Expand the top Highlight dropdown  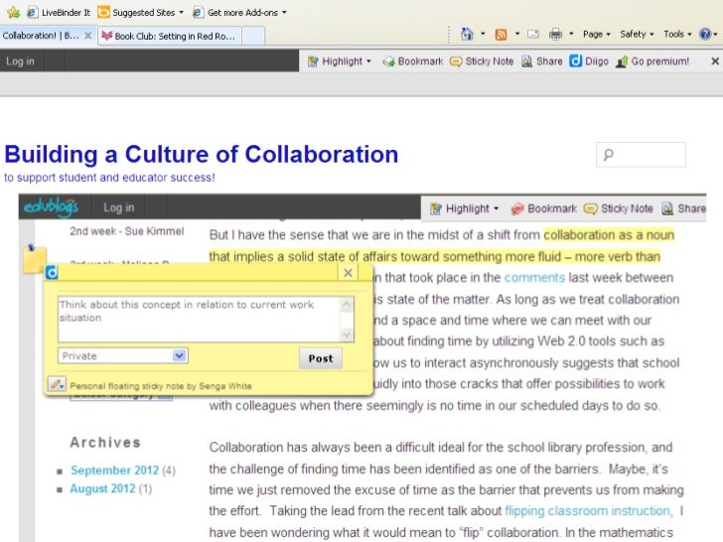pyautogui.click(x=340, y=61)
